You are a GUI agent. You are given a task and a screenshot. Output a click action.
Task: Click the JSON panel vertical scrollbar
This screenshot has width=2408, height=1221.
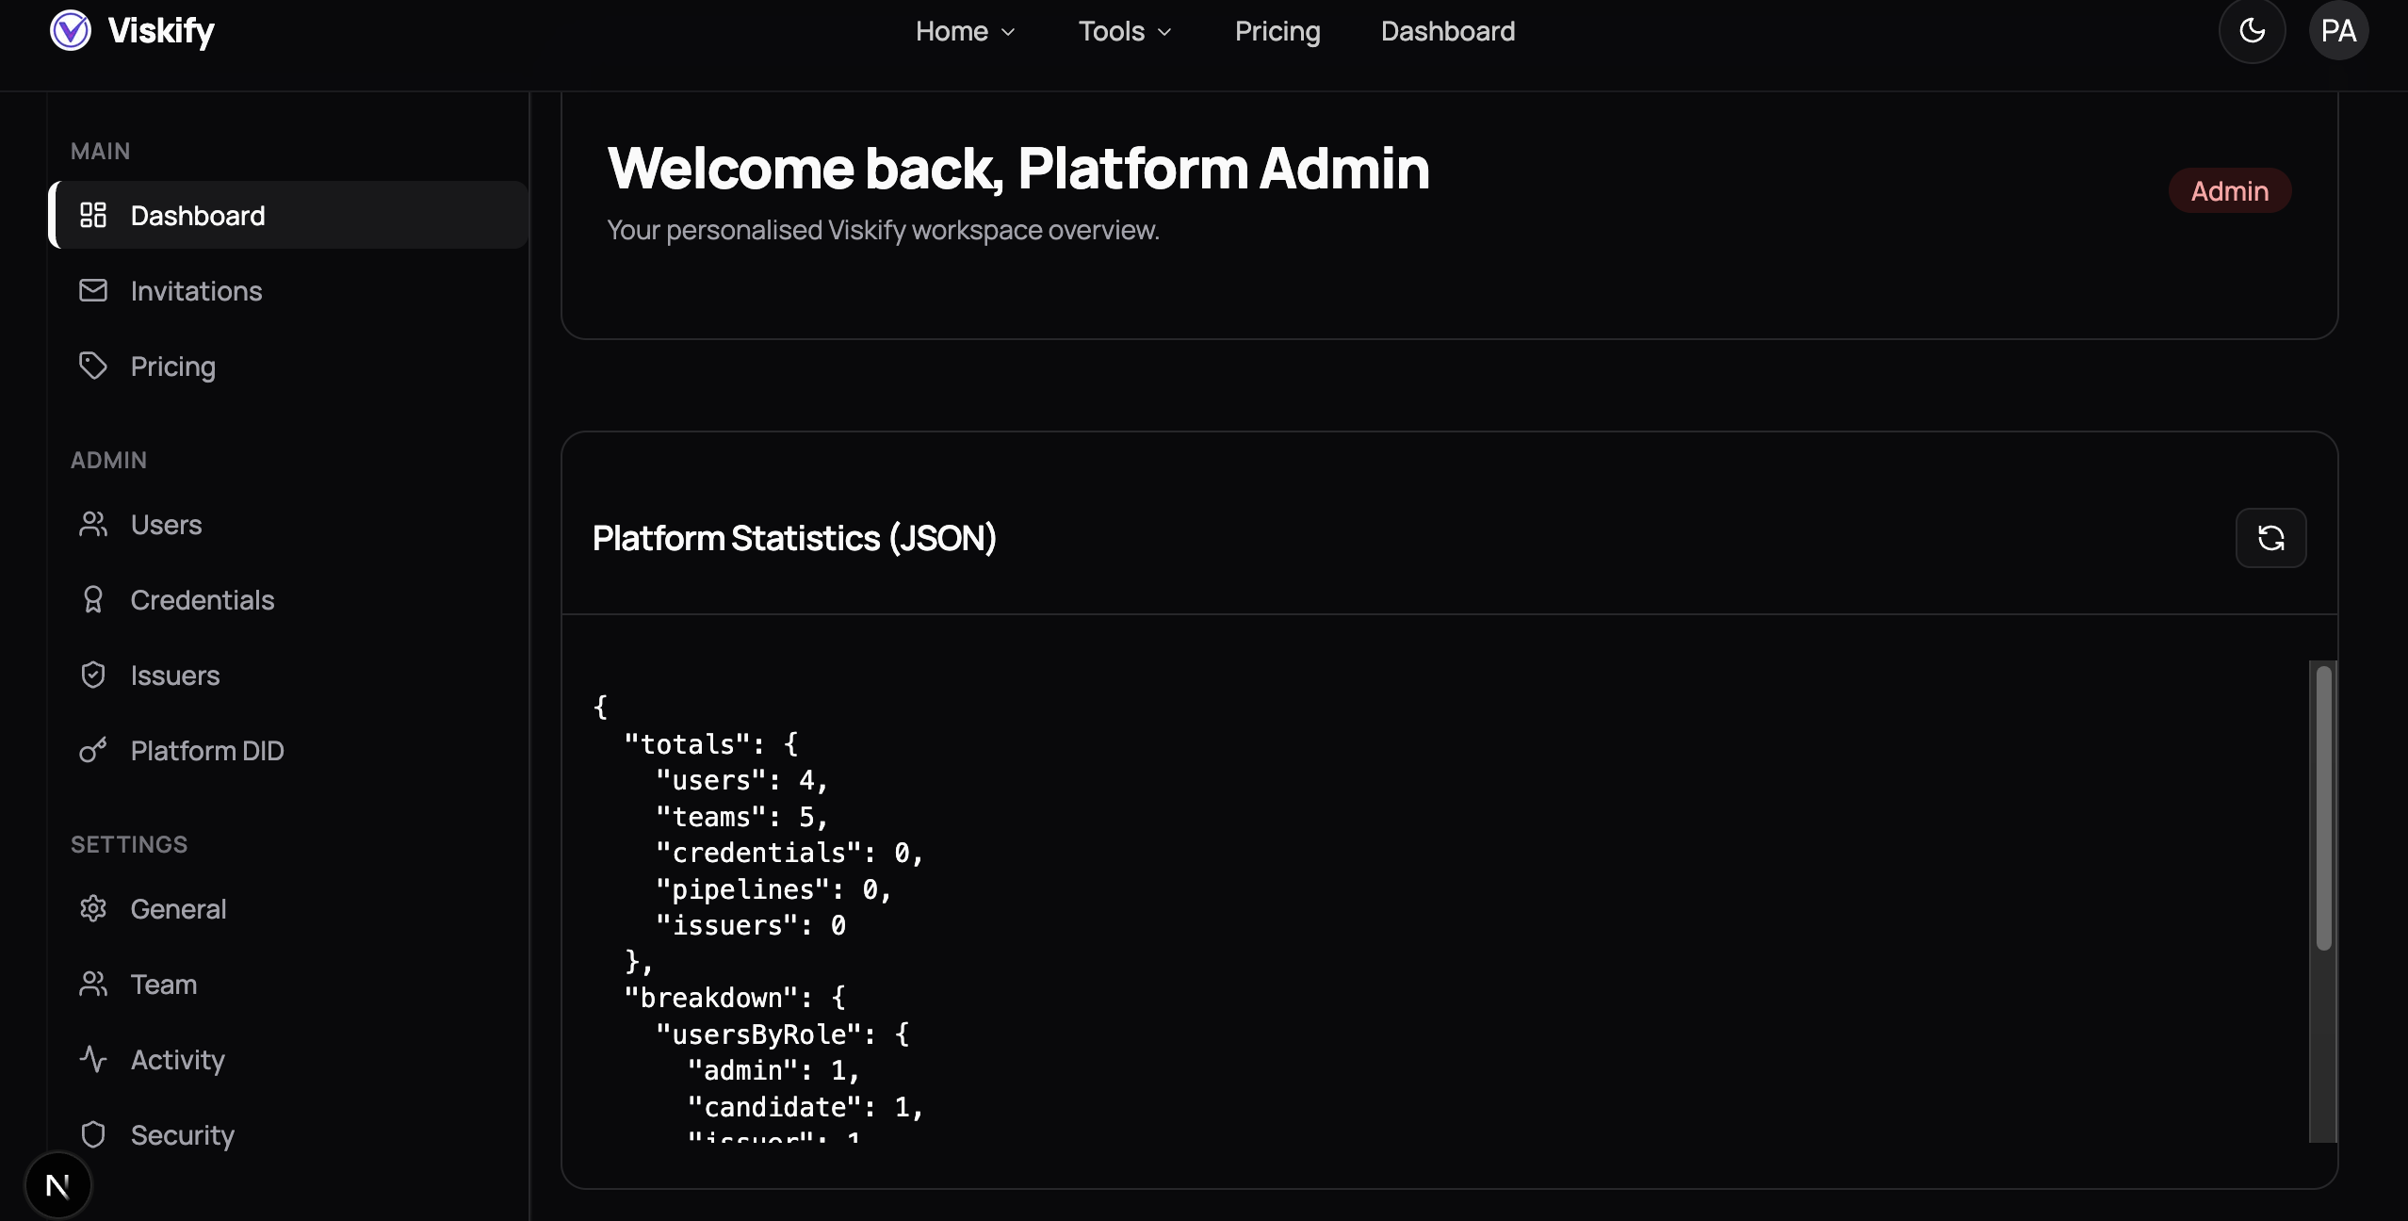tap(2323, 807)
